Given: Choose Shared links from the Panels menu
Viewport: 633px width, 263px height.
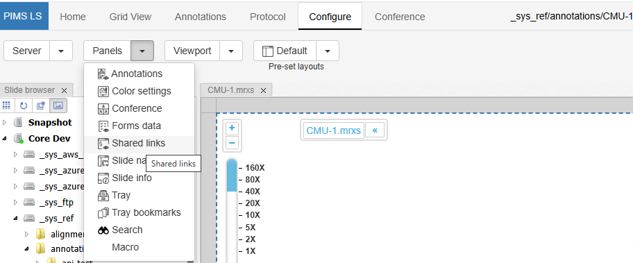Looking at the screenshot, I should tap(140, 143).
